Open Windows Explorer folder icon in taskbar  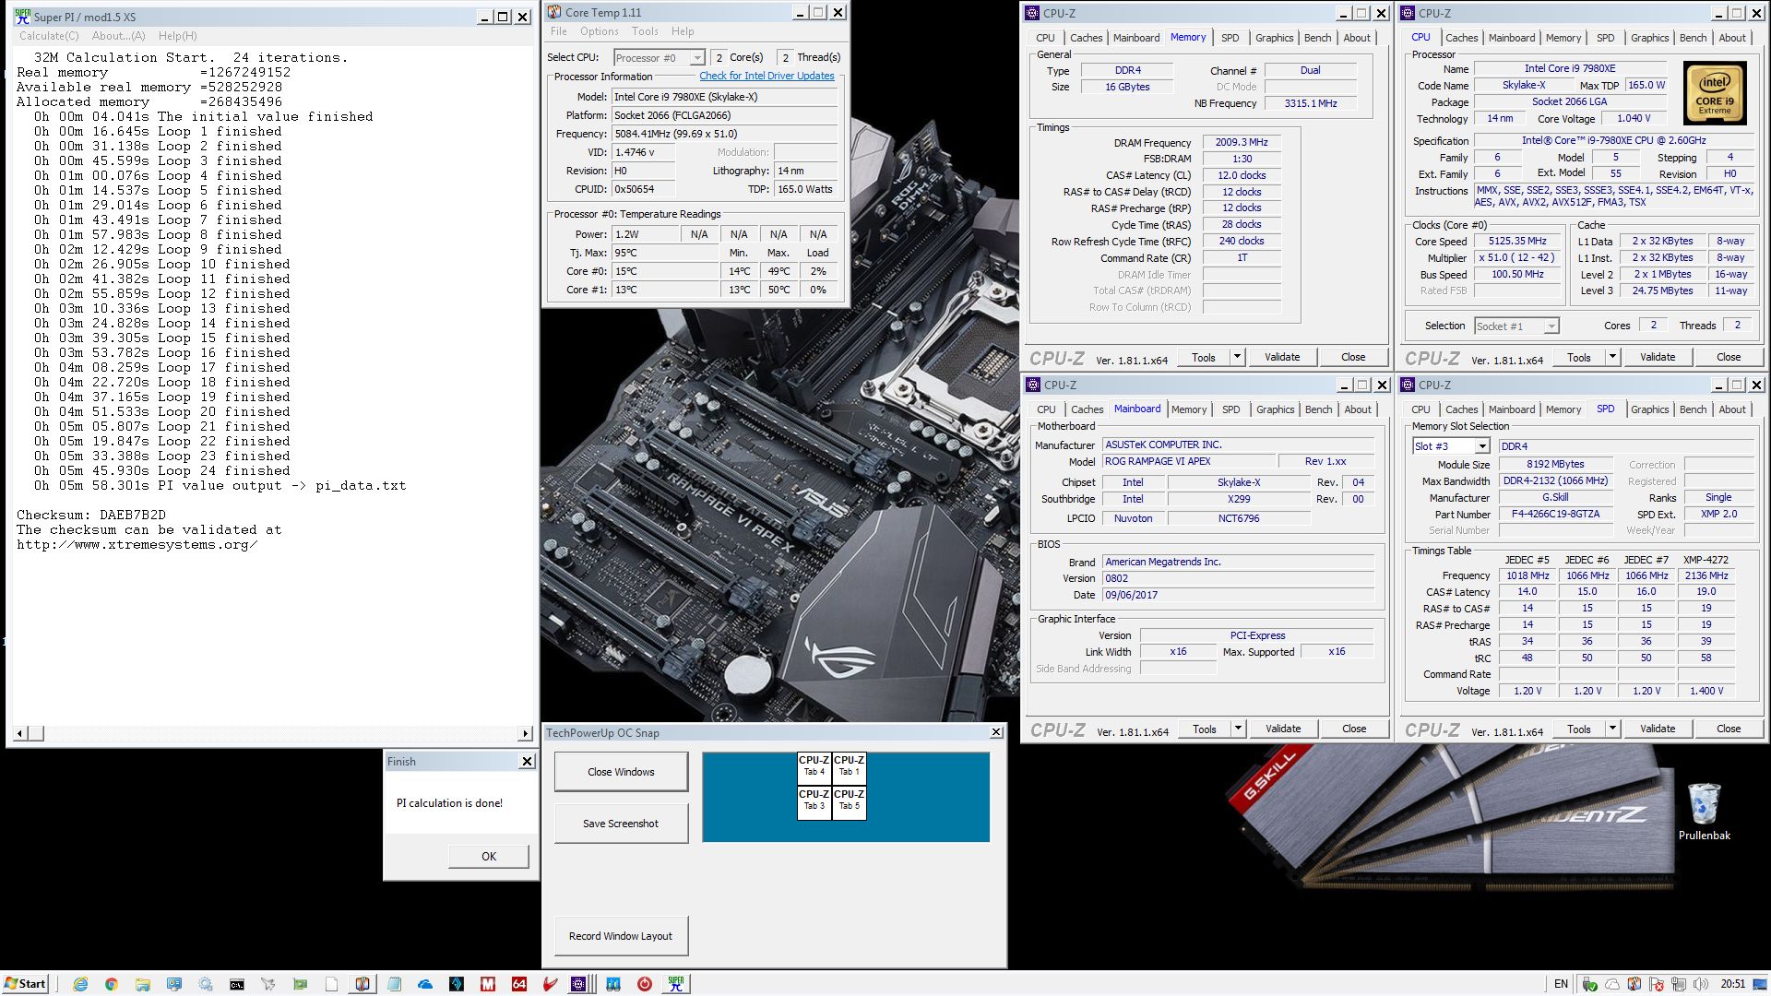click(x=142, y=984)
